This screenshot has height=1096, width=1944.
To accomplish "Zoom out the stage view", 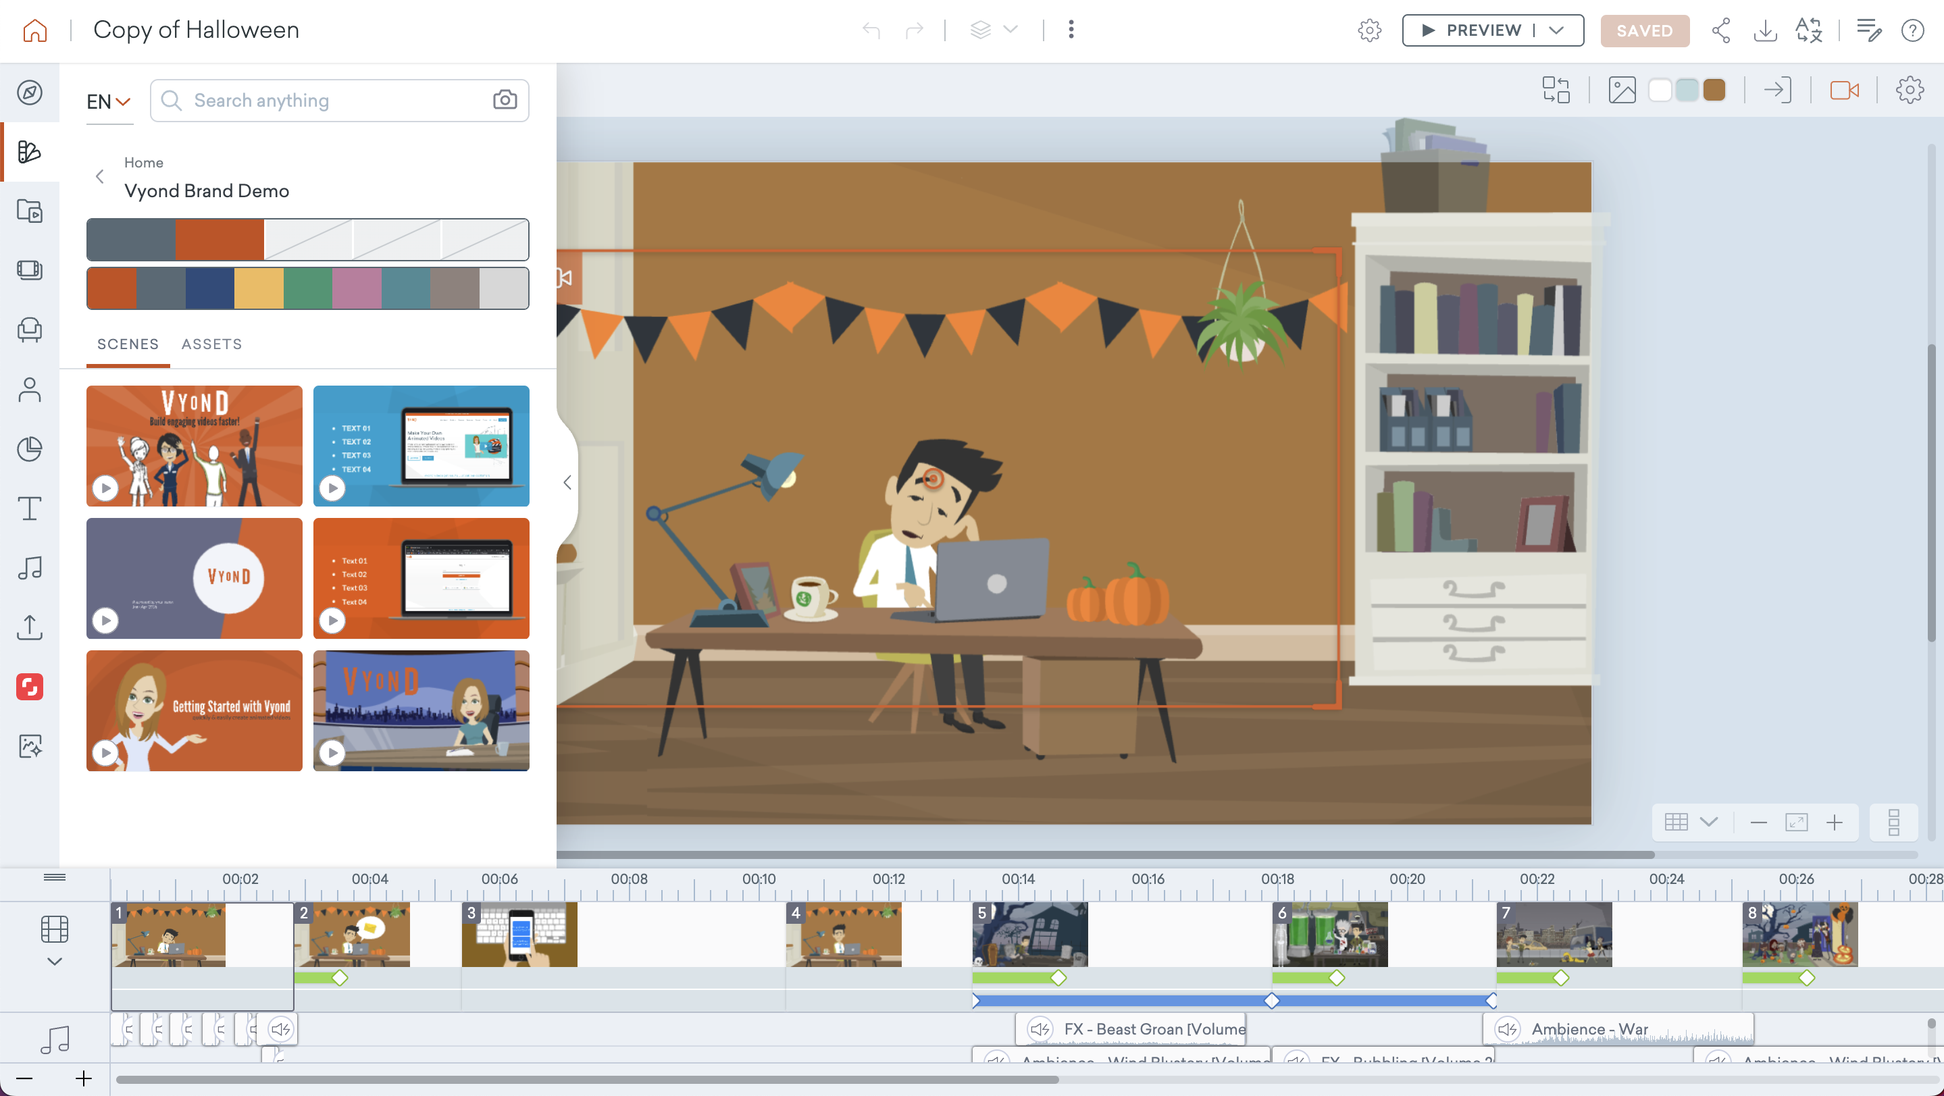I will [1758, 823].
